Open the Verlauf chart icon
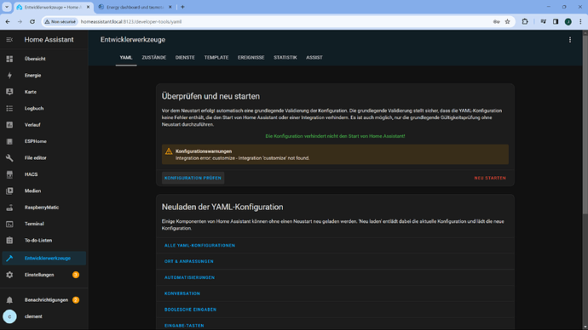This screenshot has width=588, height=330. pyautogui.click(x=9, y=124)
